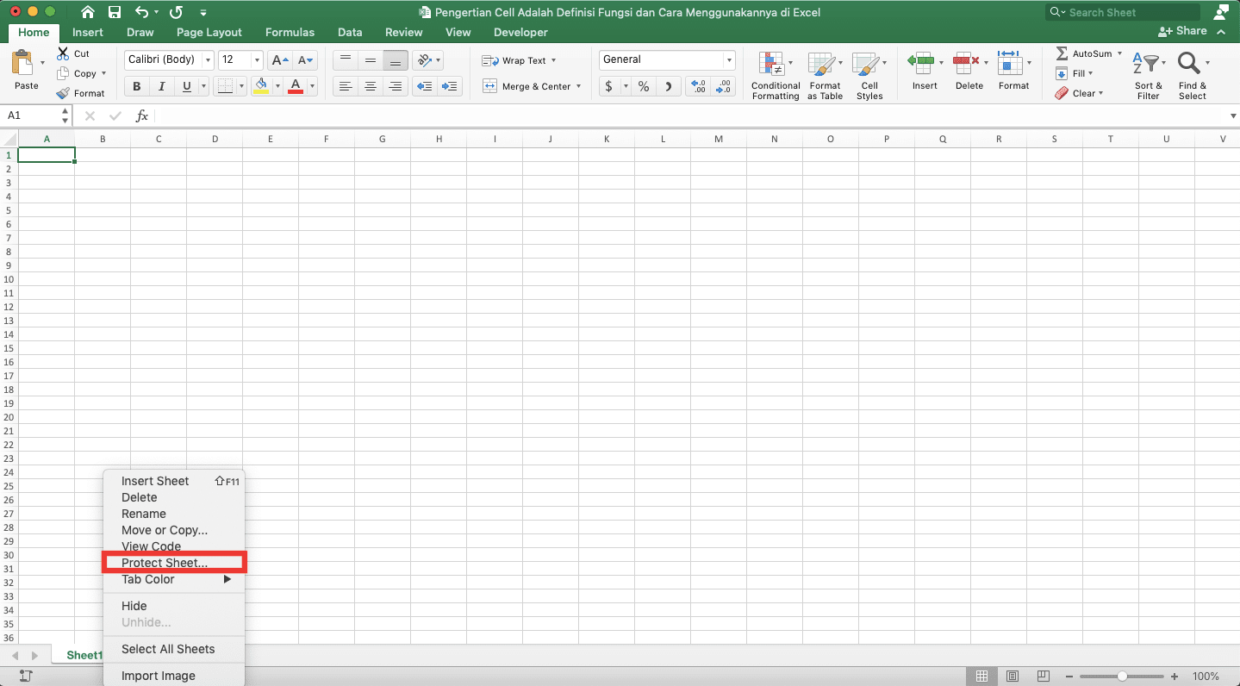The image size is (1240, 686).
Task: Toggle underline formatting
Action: (186, 86)
